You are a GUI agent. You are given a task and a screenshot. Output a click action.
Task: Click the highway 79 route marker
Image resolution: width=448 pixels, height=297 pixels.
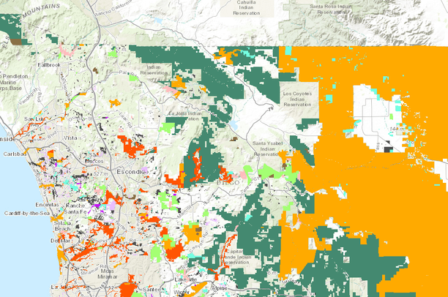(x=271, y=109)
